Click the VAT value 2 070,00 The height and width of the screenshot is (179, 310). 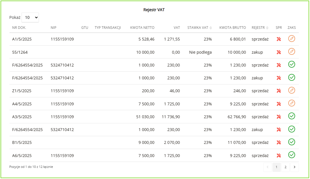172,142
